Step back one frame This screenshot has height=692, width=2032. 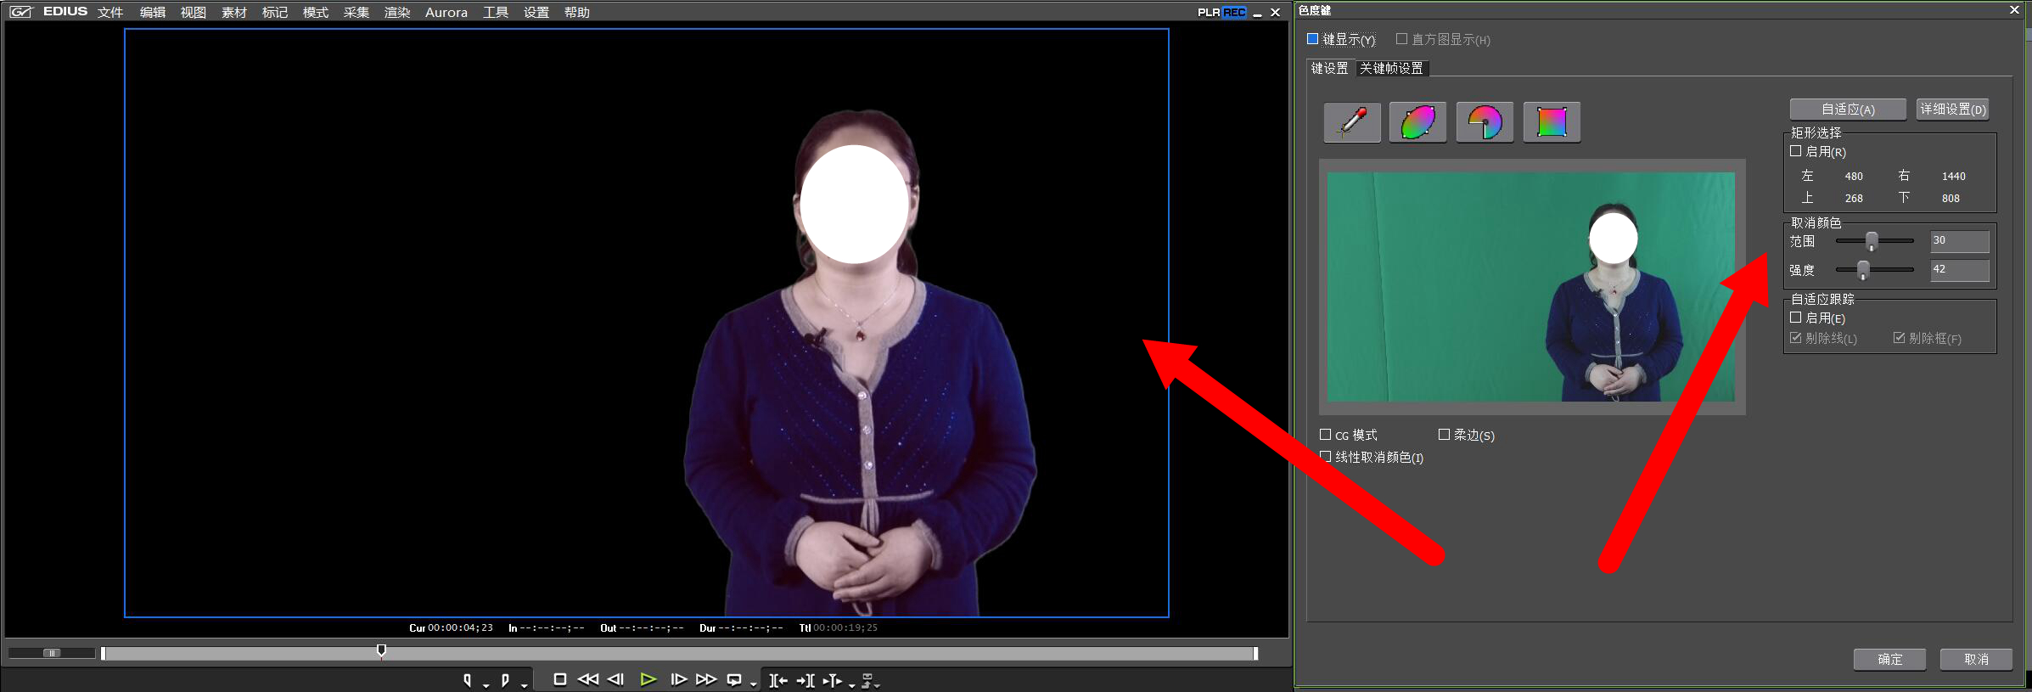(x=616, y=679)
